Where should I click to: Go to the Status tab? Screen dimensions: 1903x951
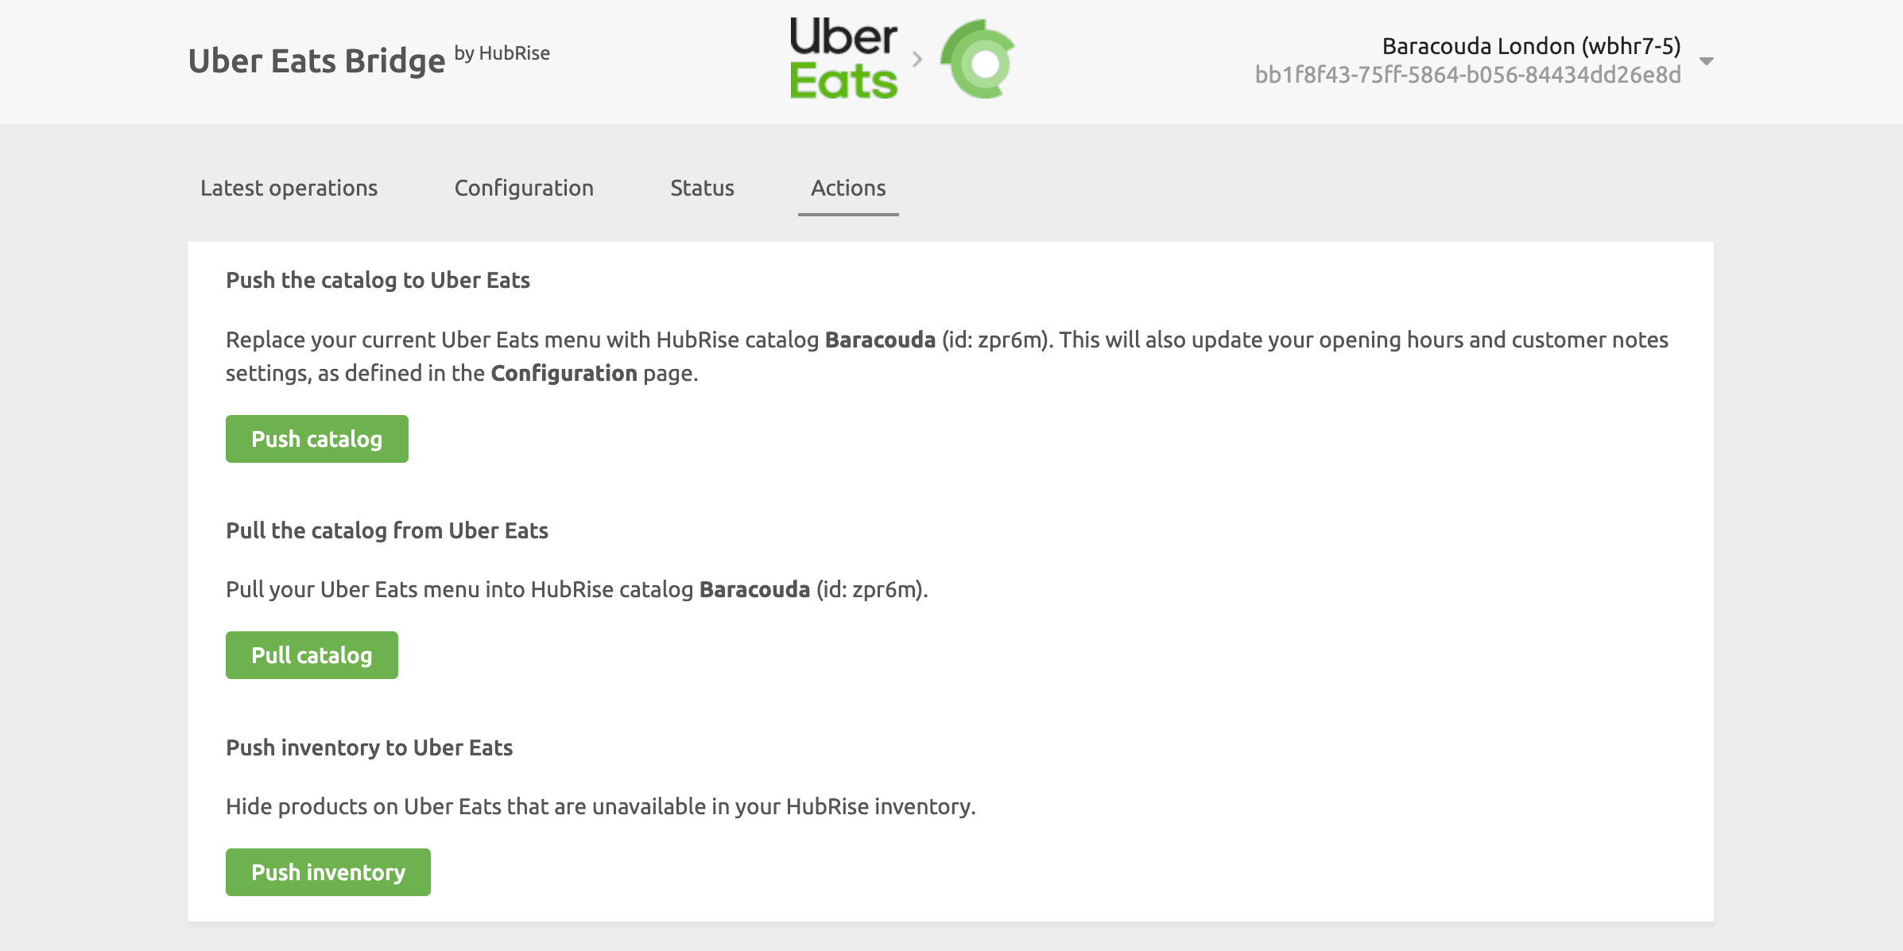702,188
